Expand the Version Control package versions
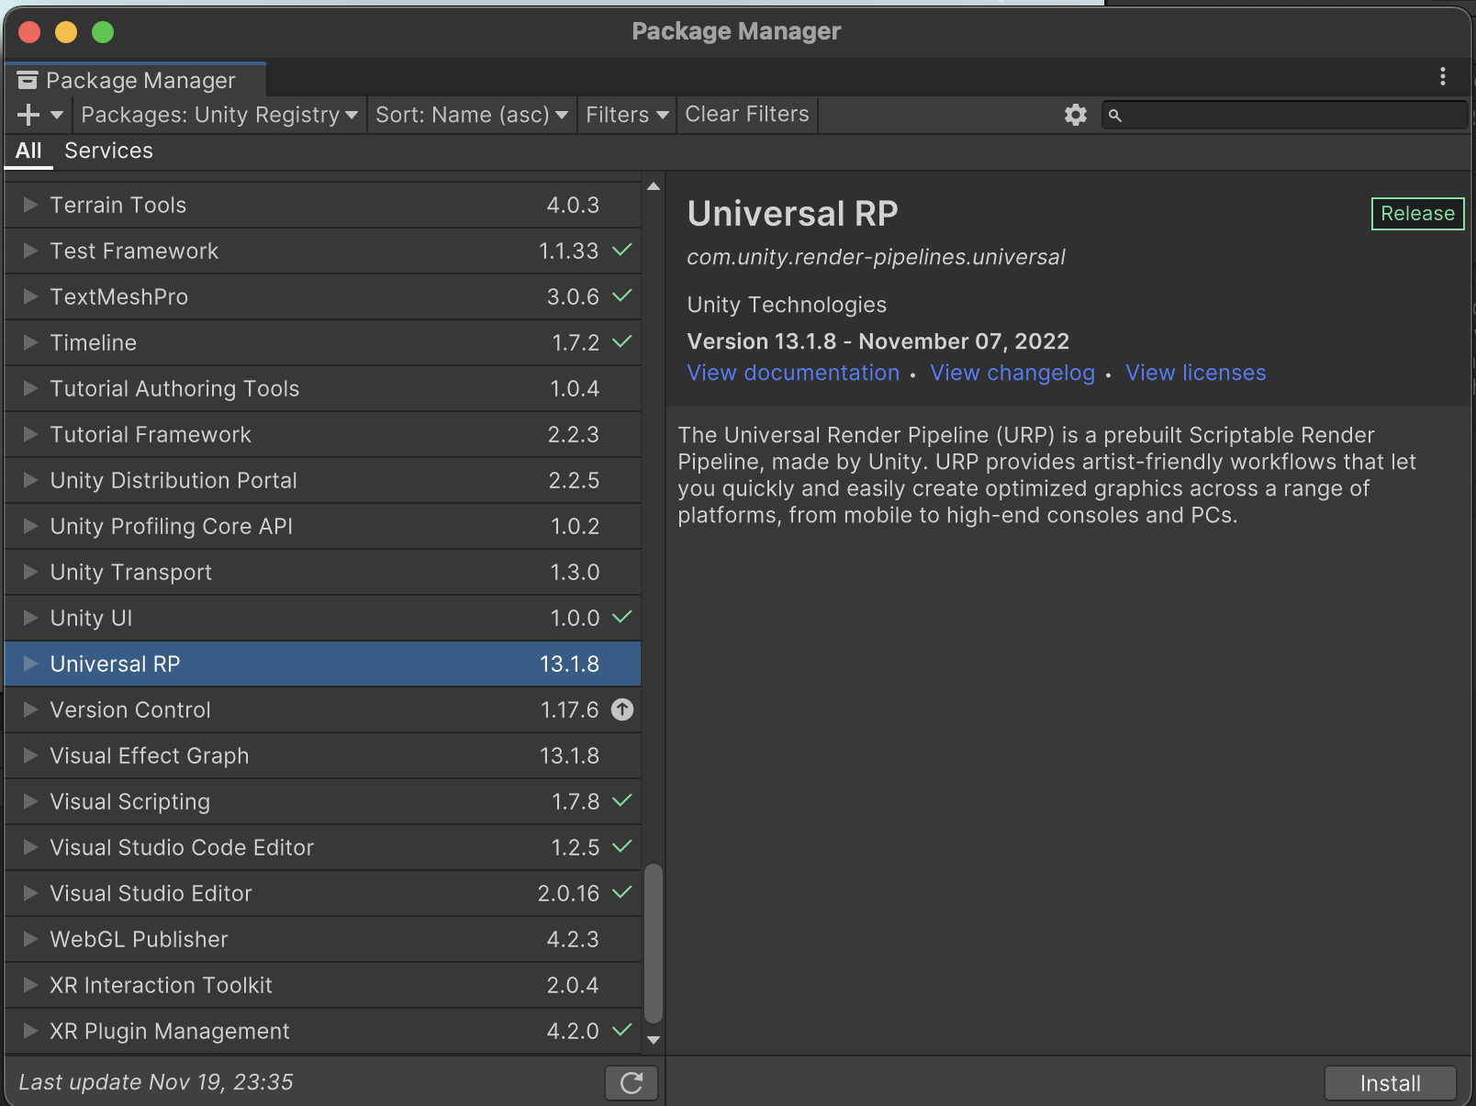 tap(30, 709)
